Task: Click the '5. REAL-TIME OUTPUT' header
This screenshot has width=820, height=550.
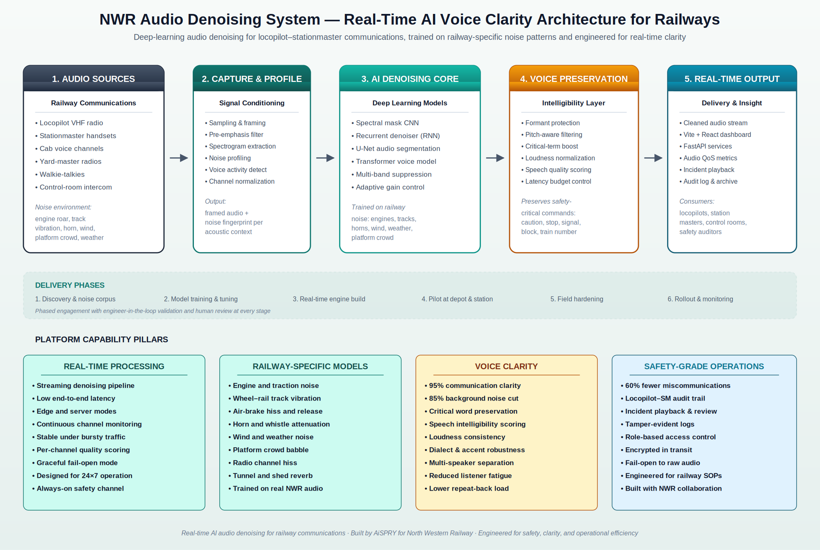Action: pyautogui.click(x=732, y=79)
